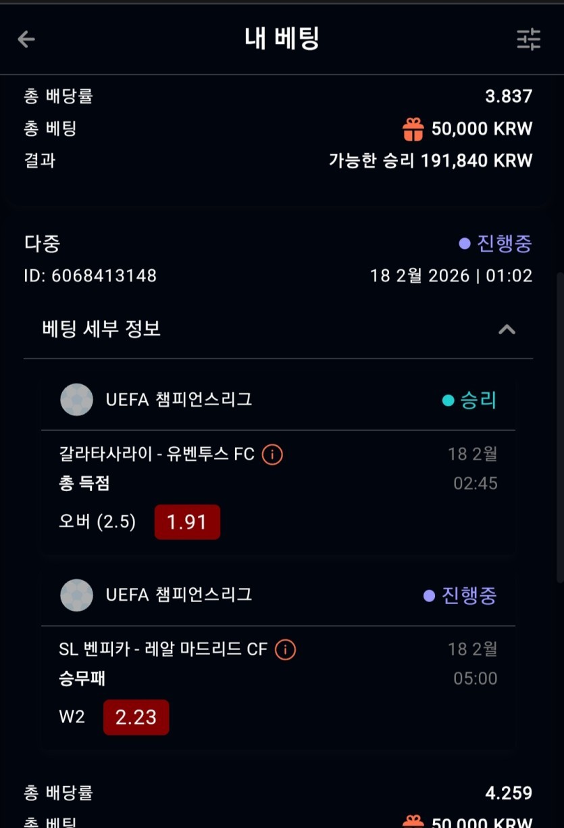Collapse the 베팅 세부 정보 chevron
The width and height of the screenshot is (564, 828).
(x=507, y=329)
